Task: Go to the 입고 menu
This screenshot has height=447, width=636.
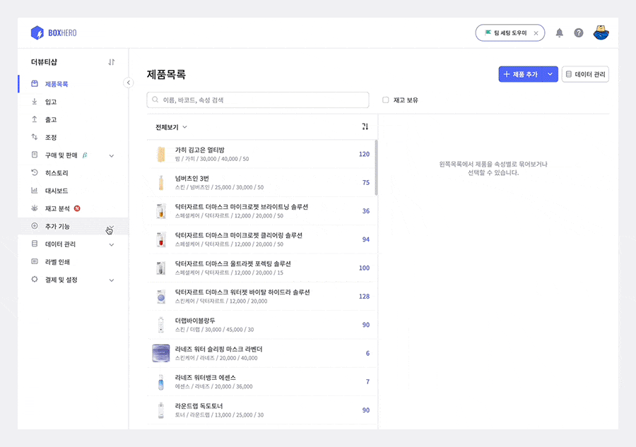Action: tap(51, 102)
